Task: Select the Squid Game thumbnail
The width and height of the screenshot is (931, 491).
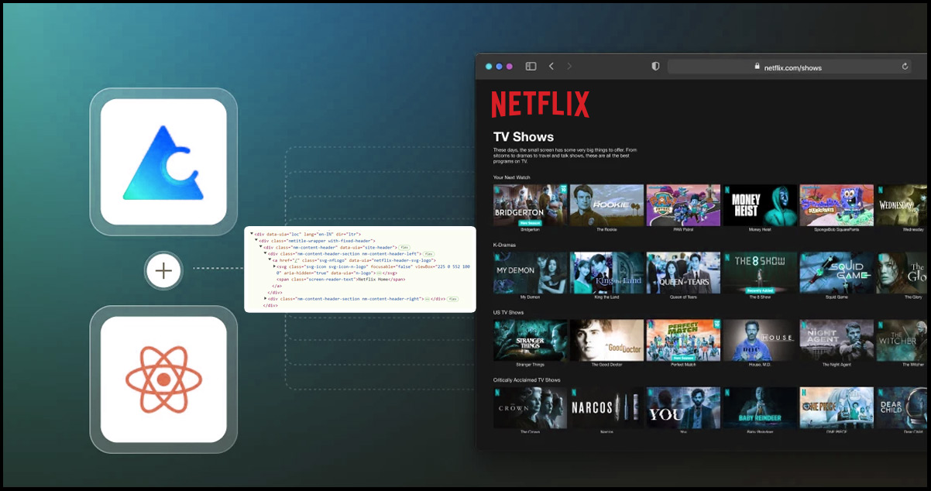Action: [836, 272]
